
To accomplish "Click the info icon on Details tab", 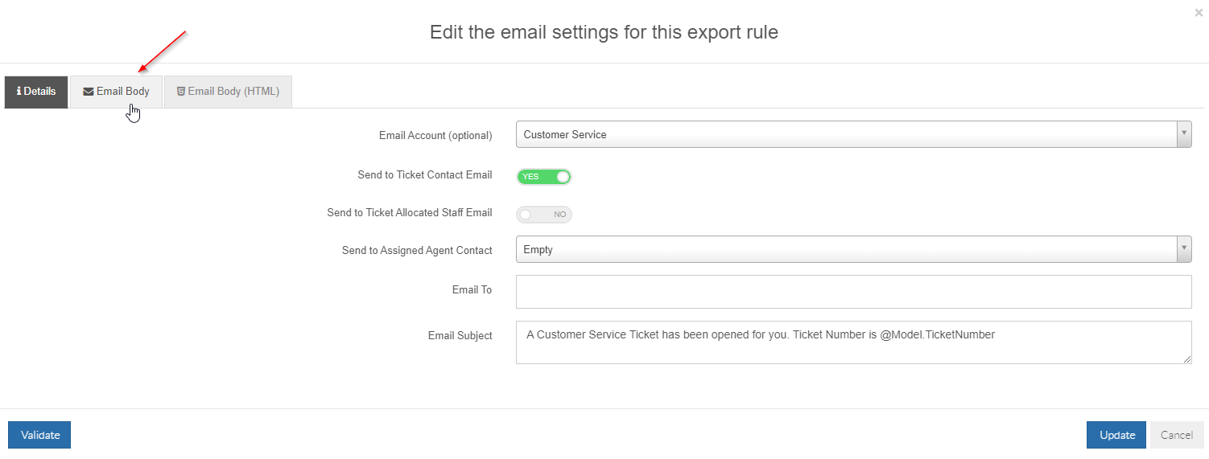I will coord(19,92).
